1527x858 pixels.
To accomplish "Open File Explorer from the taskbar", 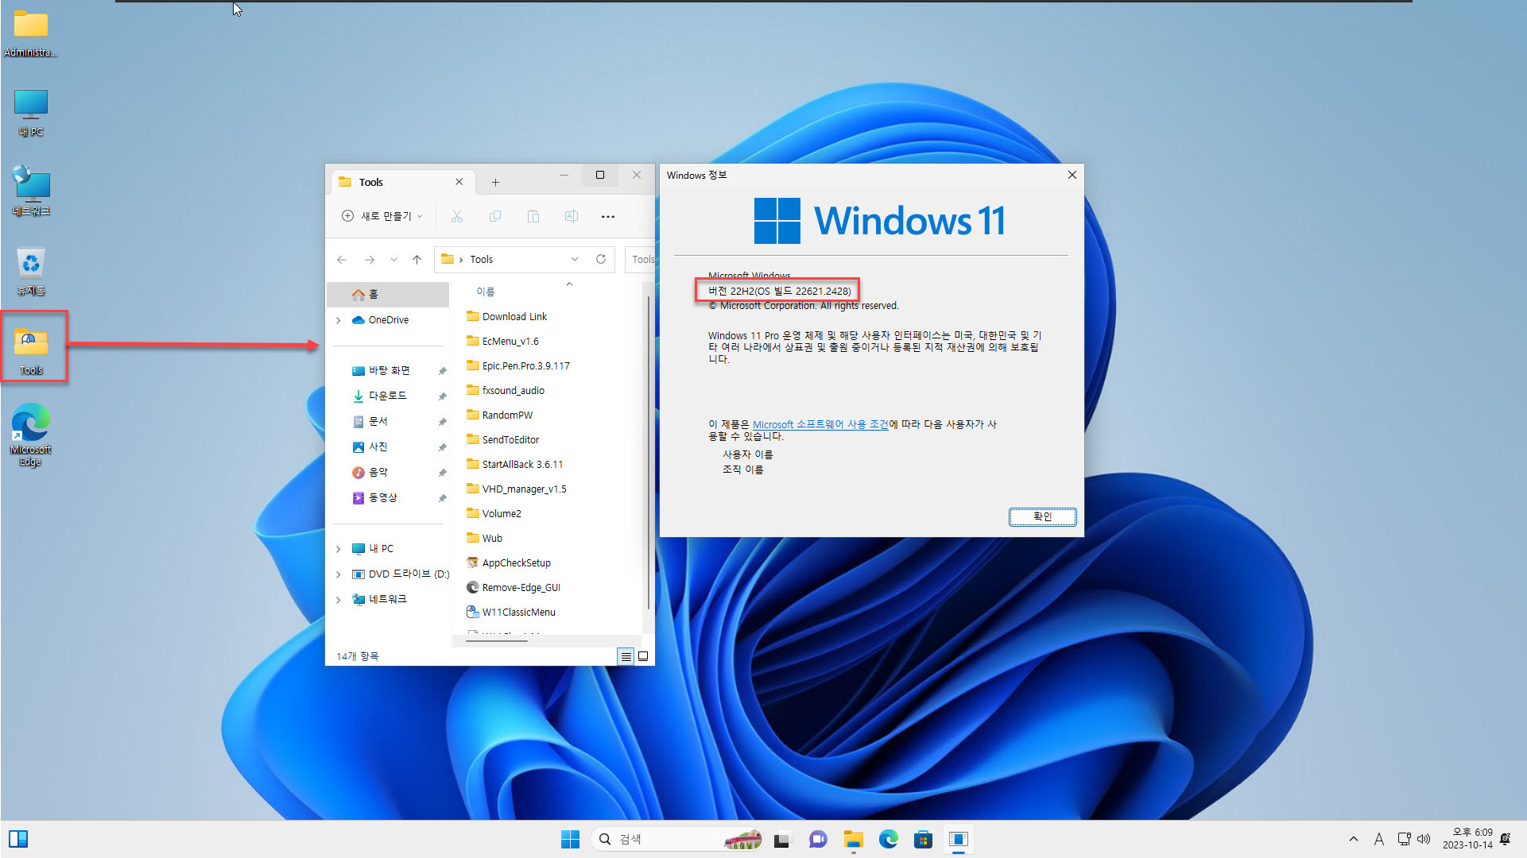I will point(853,839).
